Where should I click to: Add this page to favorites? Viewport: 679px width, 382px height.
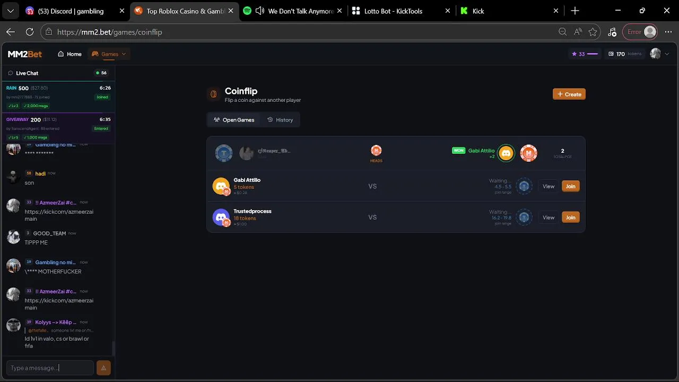click(593, 32)
